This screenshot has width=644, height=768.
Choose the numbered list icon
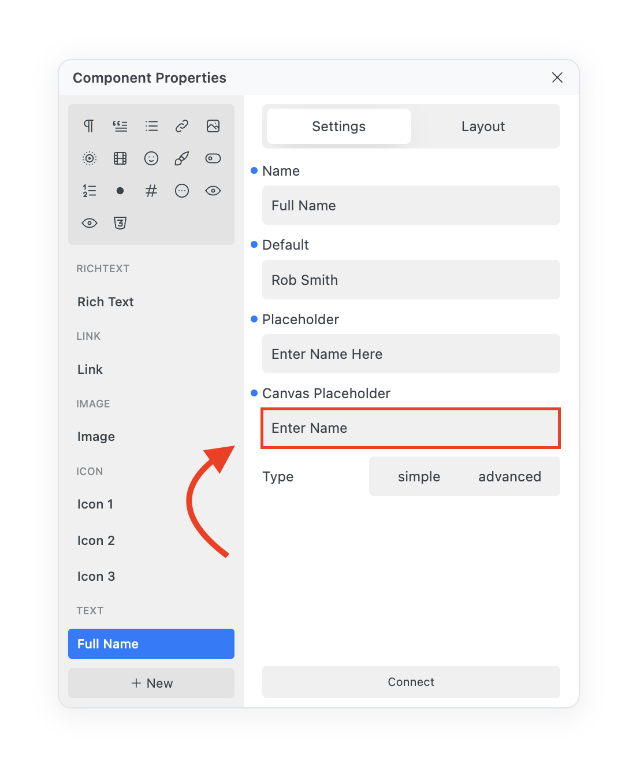point(89,191)
